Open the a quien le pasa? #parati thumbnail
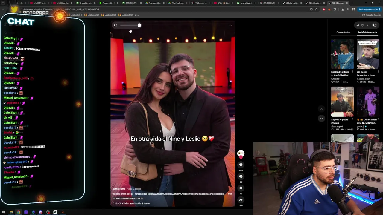 [342, 102]
